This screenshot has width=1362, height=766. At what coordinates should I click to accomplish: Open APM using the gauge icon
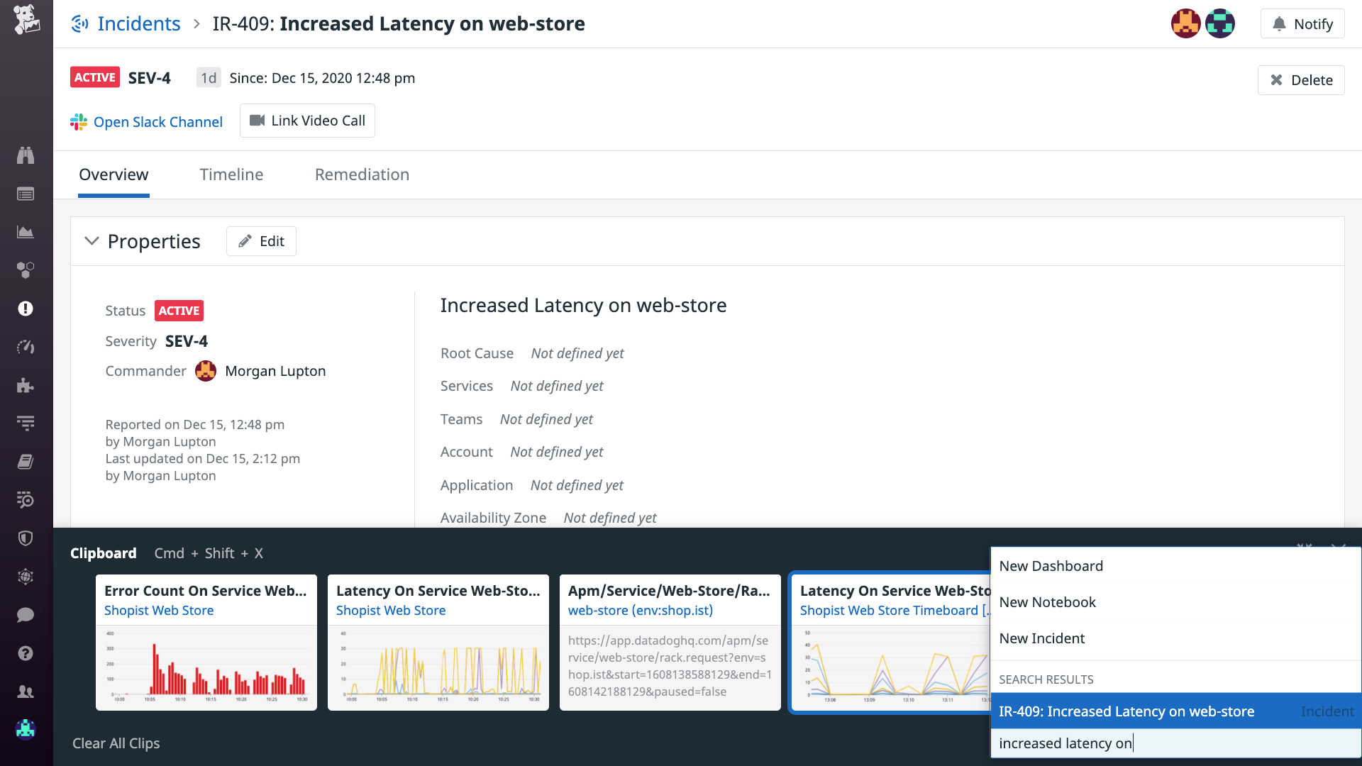pos(26,347)
